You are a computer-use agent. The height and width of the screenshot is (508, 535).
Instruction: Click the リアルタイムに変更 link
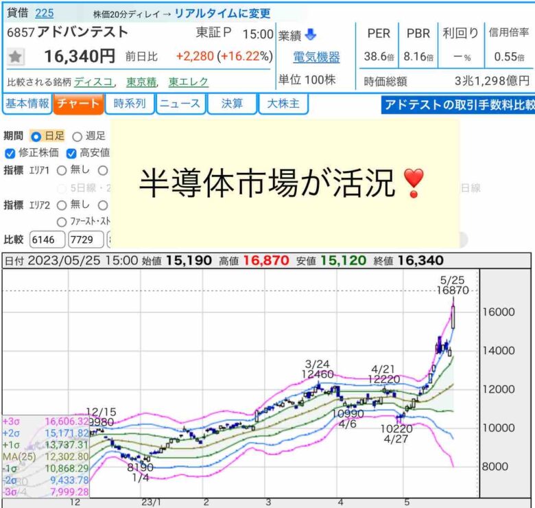click(222, 14)
